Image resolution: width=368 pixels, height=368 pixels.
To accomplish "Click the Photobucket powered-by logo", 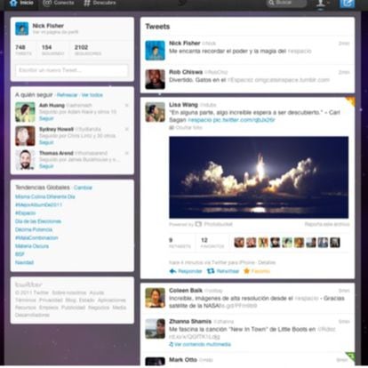I will (214, 224).
